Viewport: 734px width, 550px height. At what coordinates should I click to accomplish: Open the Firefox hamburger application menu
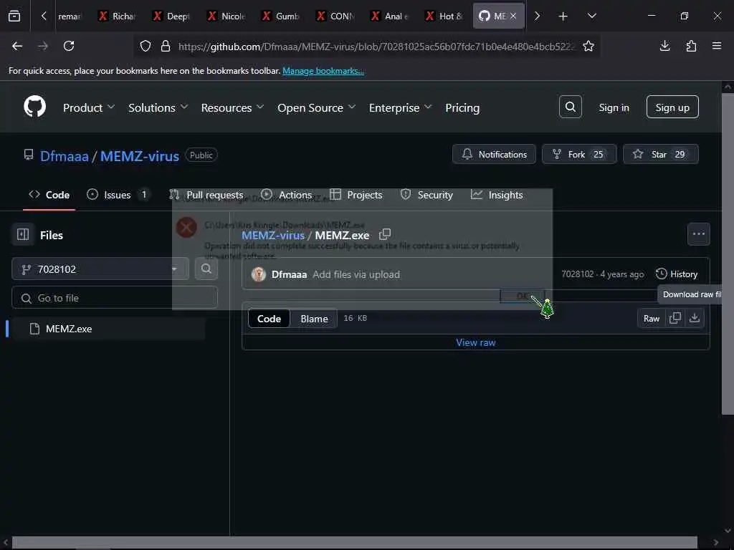717,46
